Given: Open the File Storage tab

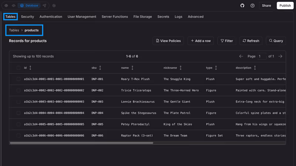Looking at the screenshot, I should pos(142,17).
